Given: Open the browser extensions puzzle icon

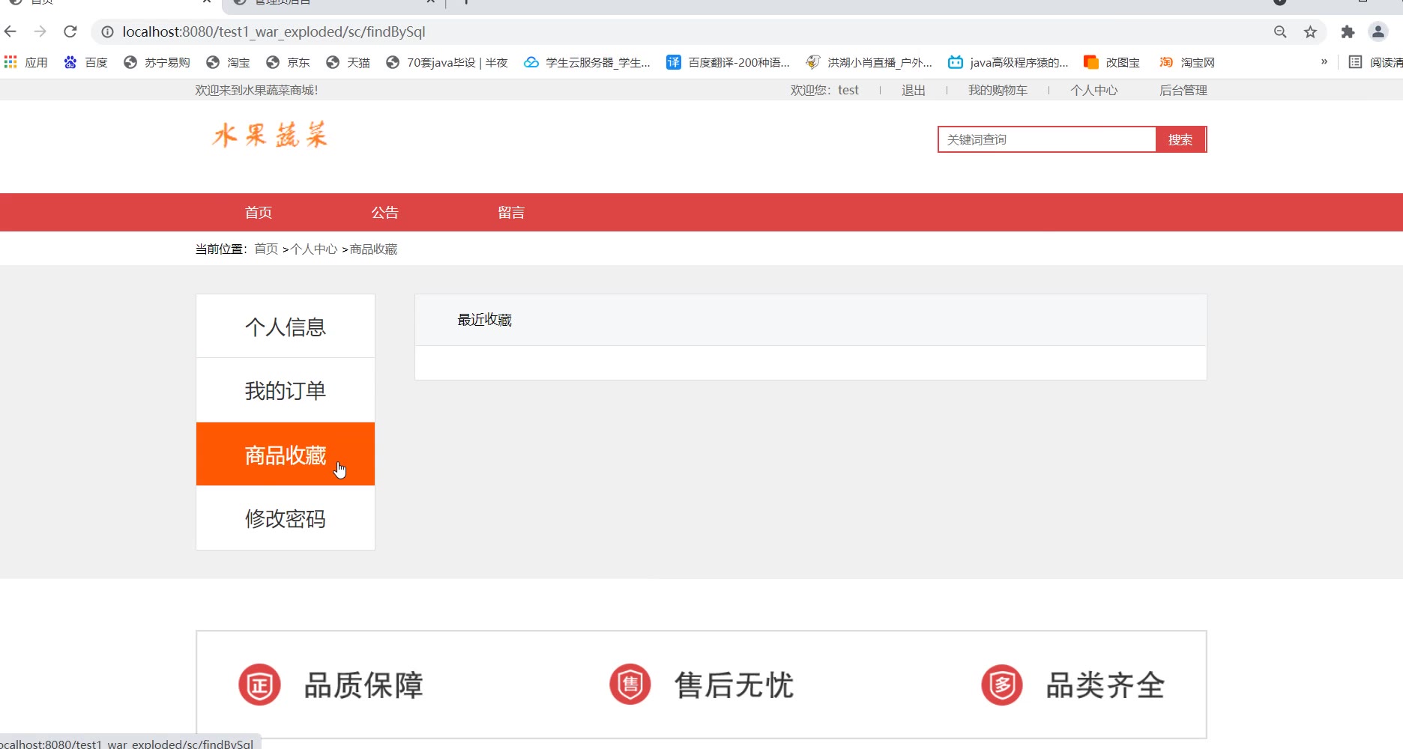Looking at the screenshot, I should pyautogui.click(x=1348, y=31).
